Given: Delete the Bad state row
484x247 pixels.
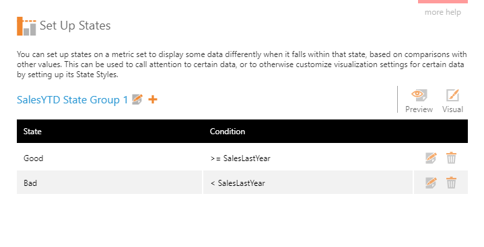Looking at the screenshot, I should (451, 183).
